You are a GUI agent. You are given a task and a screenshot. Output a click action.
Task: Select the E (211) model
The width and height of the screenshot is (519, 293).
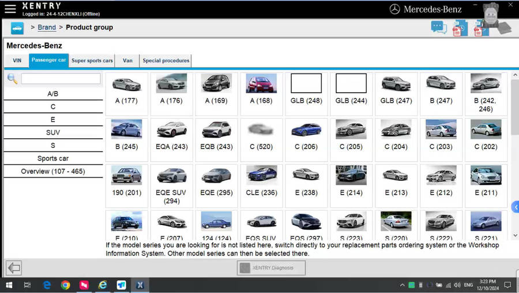486,186
